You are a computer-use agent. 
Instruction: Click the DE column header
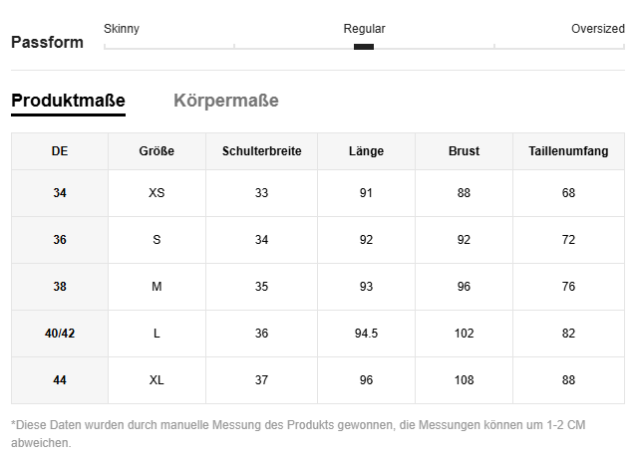(x=60, y=151)
